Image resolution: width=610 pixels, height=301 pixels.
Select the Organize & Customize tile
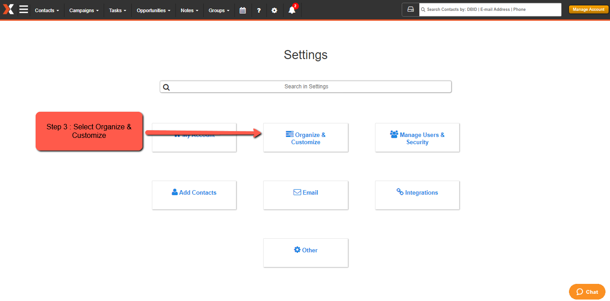[306, 137]
